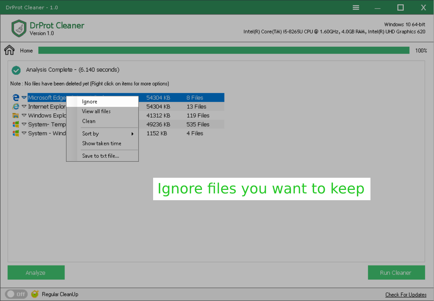Click the Regular CleanUp clock icon

[35, 294]
